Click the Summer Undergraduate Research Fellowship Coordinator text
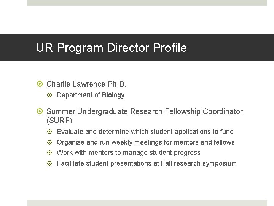Screen dimensions: 274x206 [144, 112]
